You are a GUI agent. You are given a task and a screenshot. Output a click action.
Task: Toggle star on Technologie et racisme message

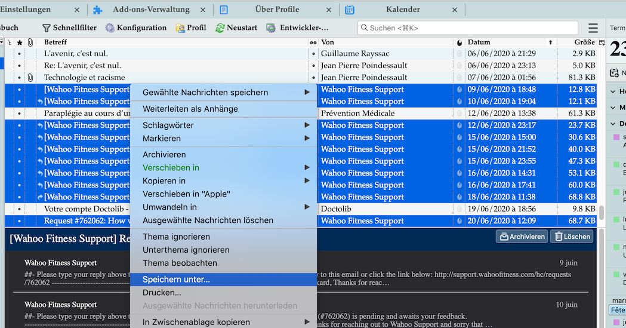19,78
